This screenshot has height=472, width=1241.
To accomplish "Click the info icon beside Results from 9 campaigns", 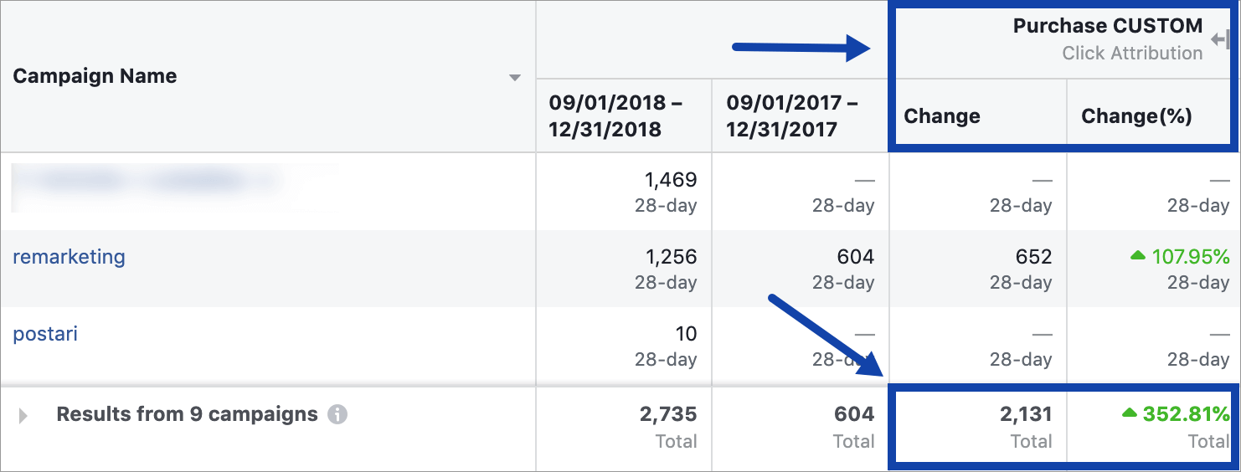I will coord(337,414).
